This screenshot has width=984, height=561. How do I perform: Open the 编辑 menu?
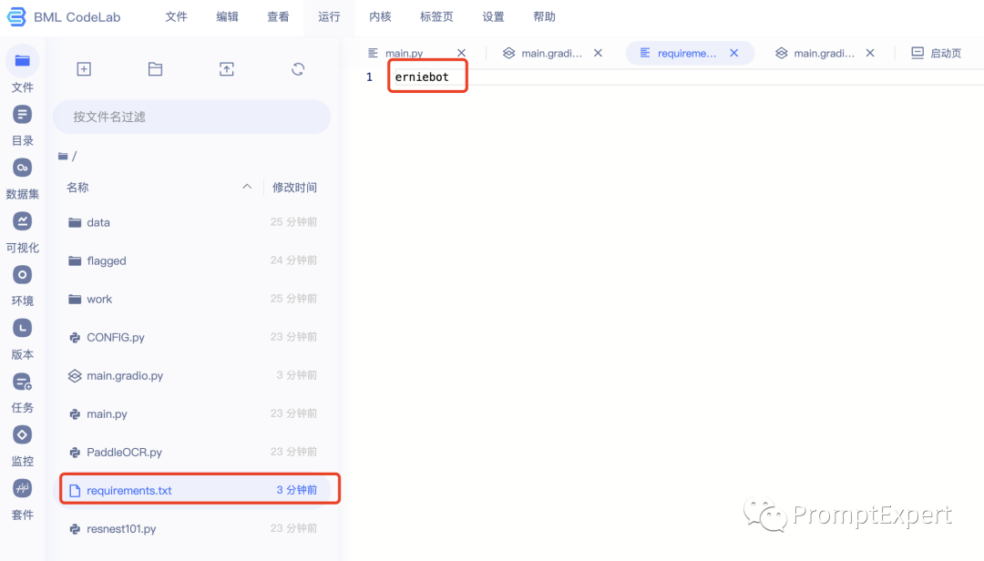click(227, 17)
